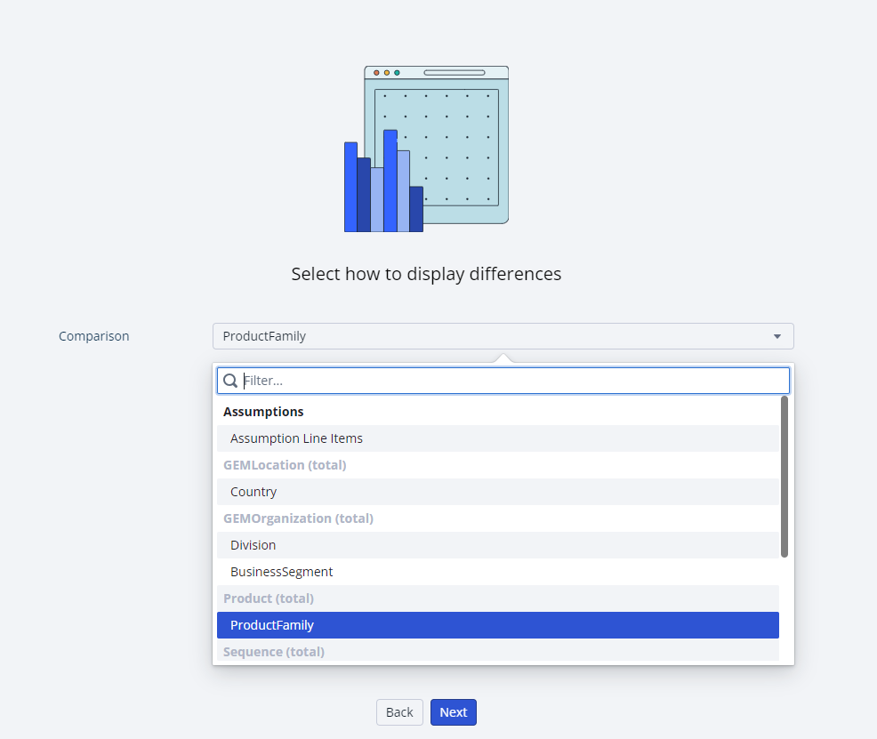Pick Country from the list
Image resolution: width=877 pixels, height=739 pixels.
(253, 492)
